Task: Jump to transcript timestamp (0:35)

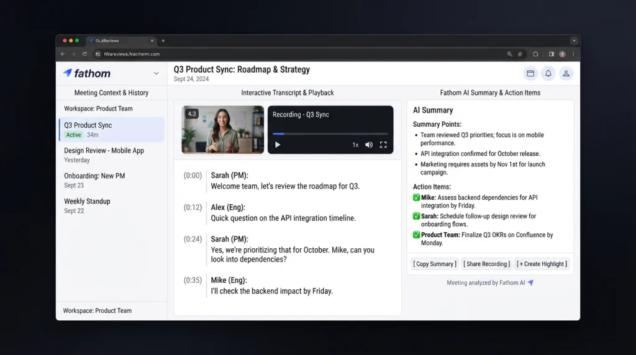Action: pyautogui.click(x=193, y=280)
